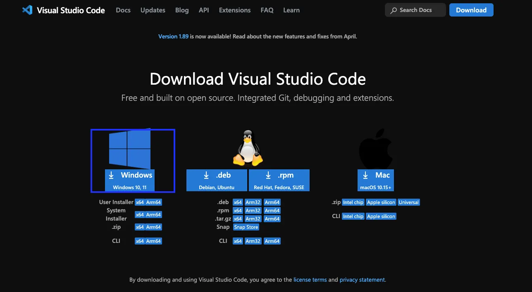The image size is (532, 292).
Task: Open the Version 1.89 announcement link
Action: click(x=173, y=36)
